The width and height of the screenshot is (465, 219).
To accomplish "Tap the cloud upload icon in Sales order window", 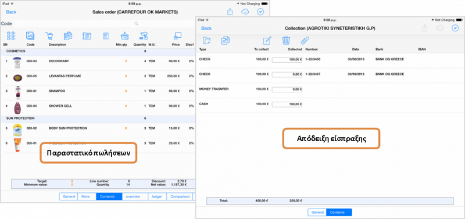I will [x=245, y=12].
